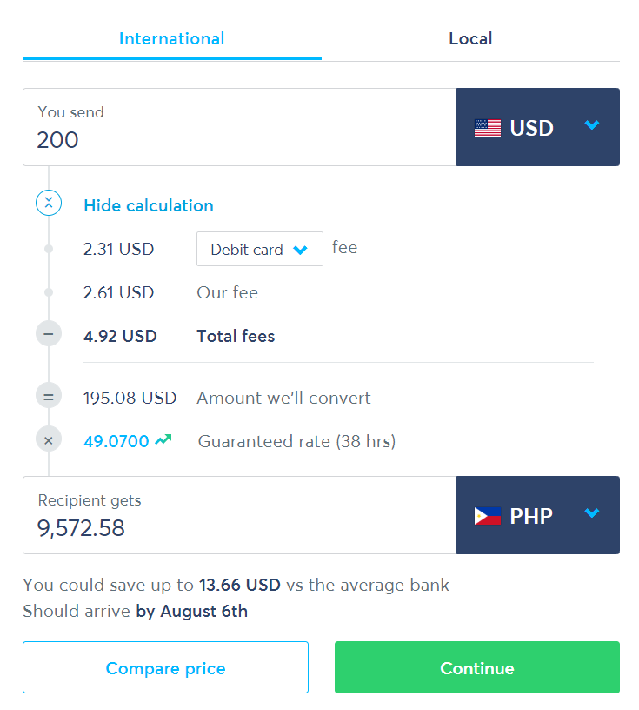Click the Compare price button
Image resolution: width=639 pixels, height=710 pixels.
point(166,667)
